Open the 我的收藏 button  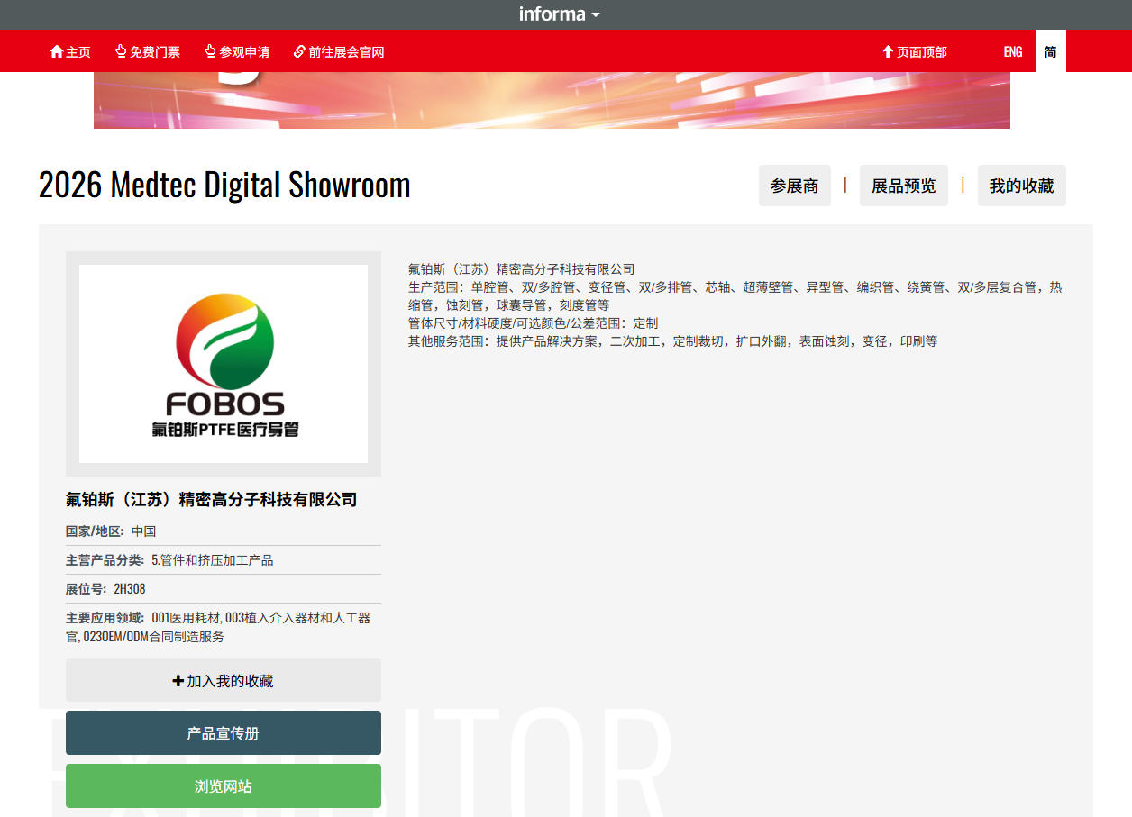pyautogui.click(x=1021, y=186)
